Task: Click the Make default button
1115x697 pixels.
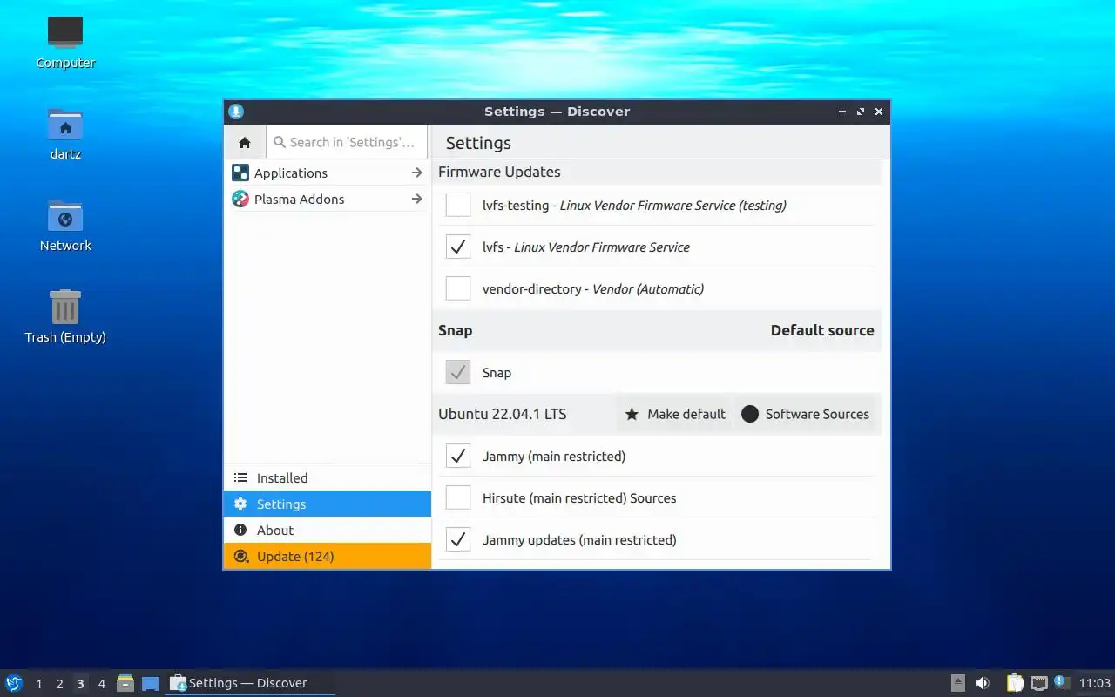Action: coord(675,414)
